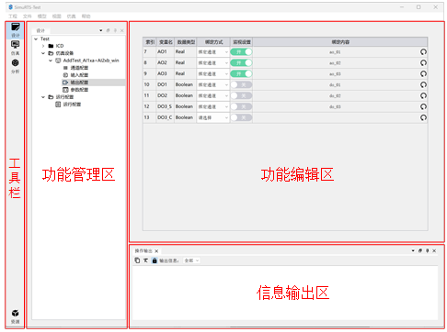Viewport: 447px width, 332px height.
Task: Float the output panel via restore icon
Action: pyautogui.click(x=420, y=250)
